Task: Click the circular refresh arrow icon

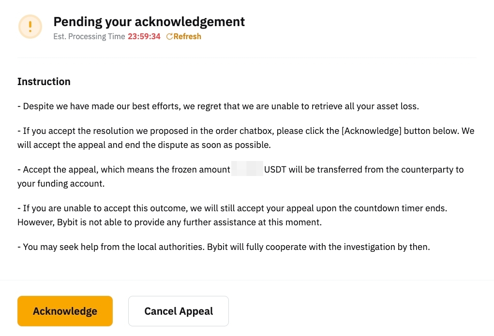Action: (x=169, y=37)
